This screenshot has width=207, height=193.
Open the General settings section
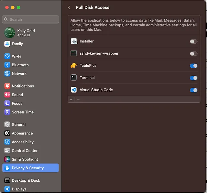point(18,125)
